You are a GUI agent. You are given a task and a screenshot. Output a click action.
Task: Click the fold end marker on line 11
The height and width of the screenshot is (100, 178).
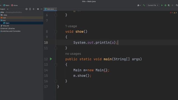click(56, 48)
